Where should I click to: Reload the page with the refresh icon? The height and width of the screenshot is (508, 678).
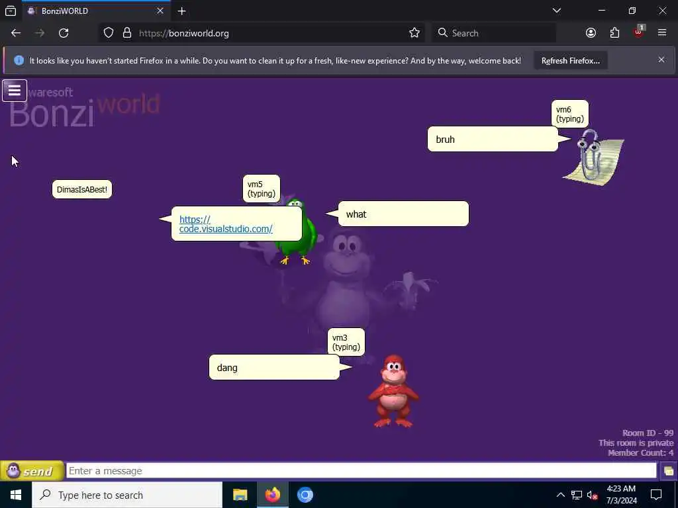(x=64, y=33)
